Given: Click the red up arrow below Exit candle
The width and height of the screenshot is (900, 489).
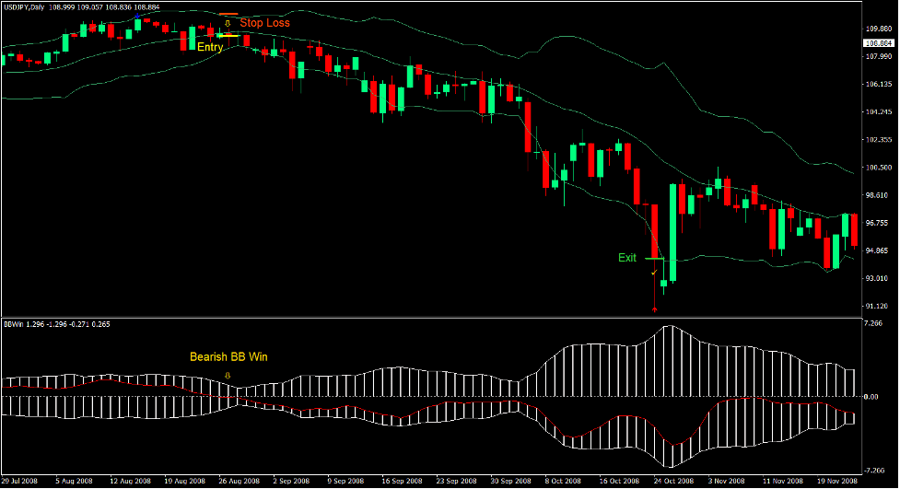Looking at the screenshot, I should pos(654,309).
